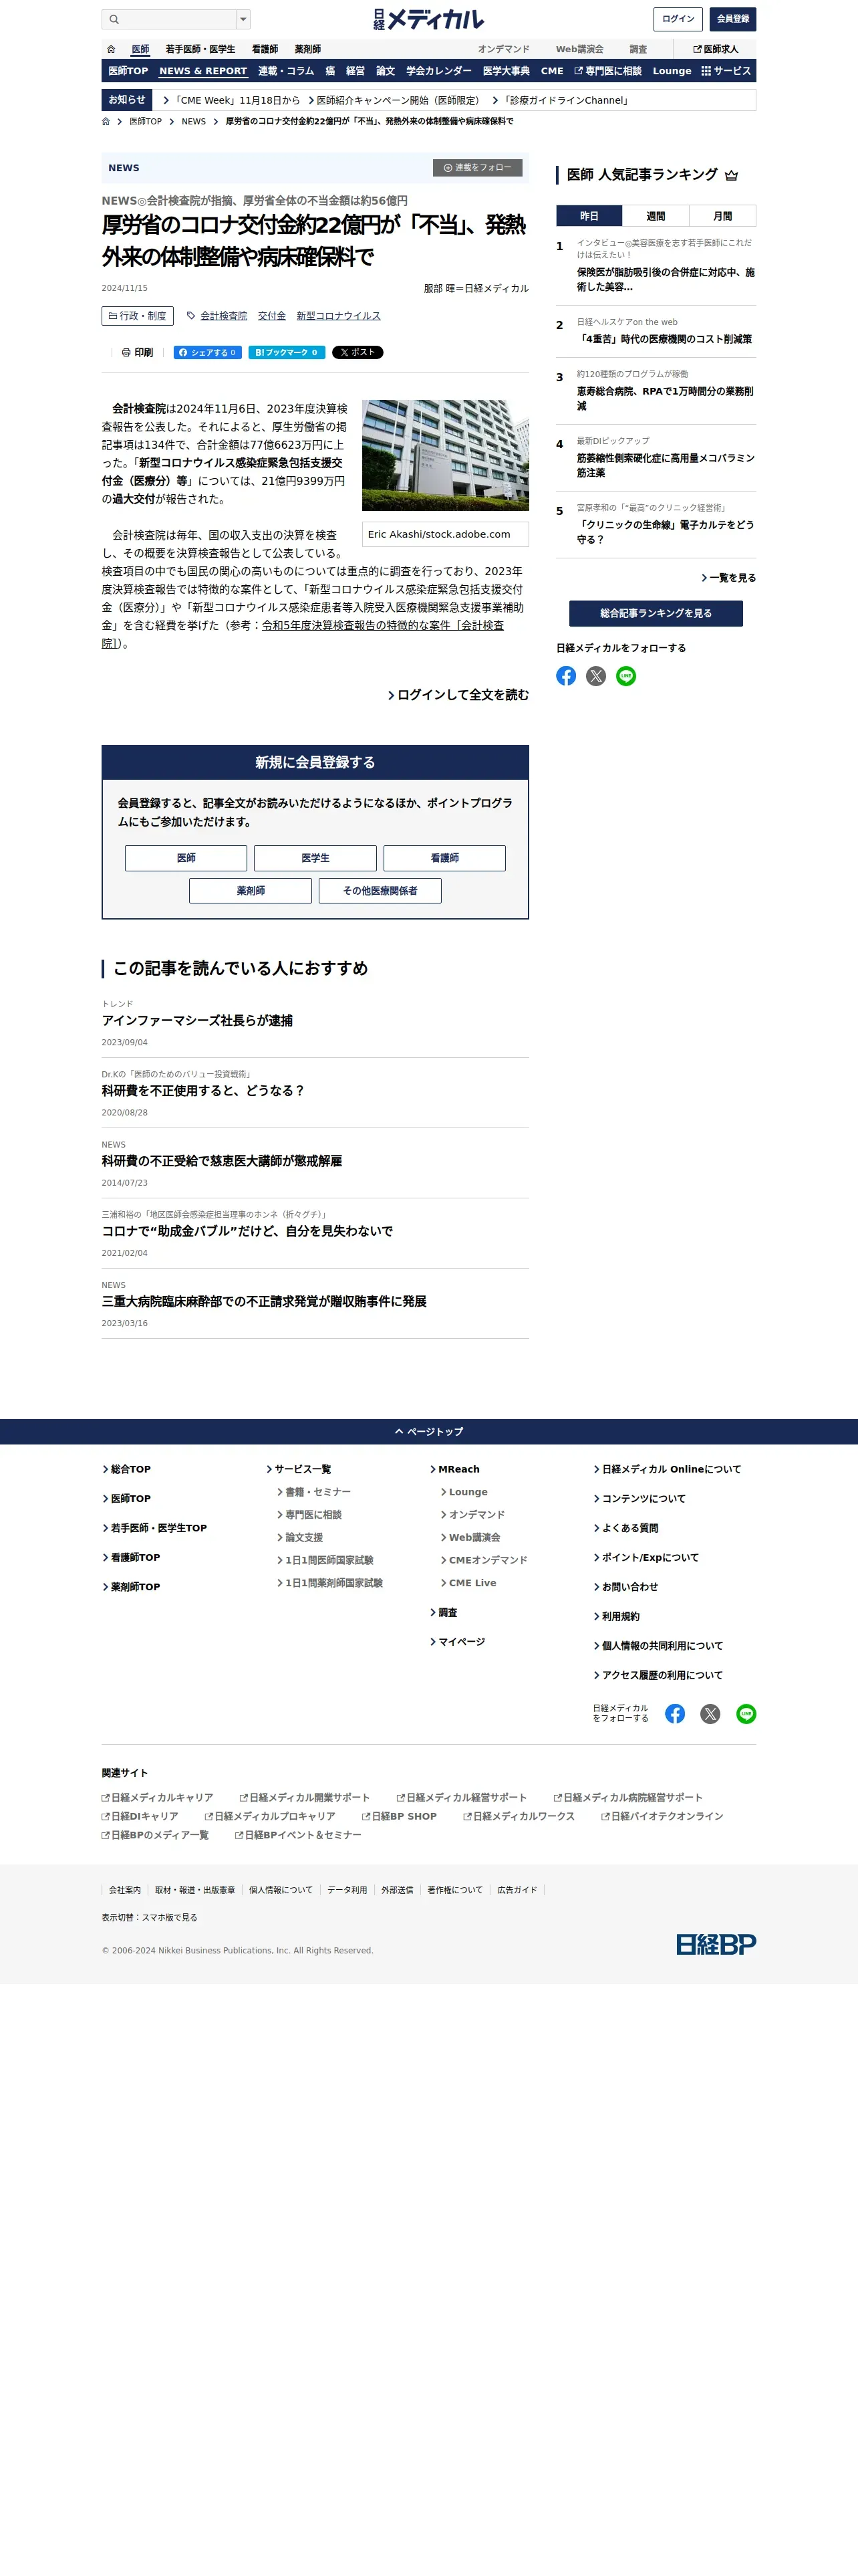Screen dimensions: 858x2576
Task: Click the 新型コロナウイルス tag
Action: click(339, 316)
